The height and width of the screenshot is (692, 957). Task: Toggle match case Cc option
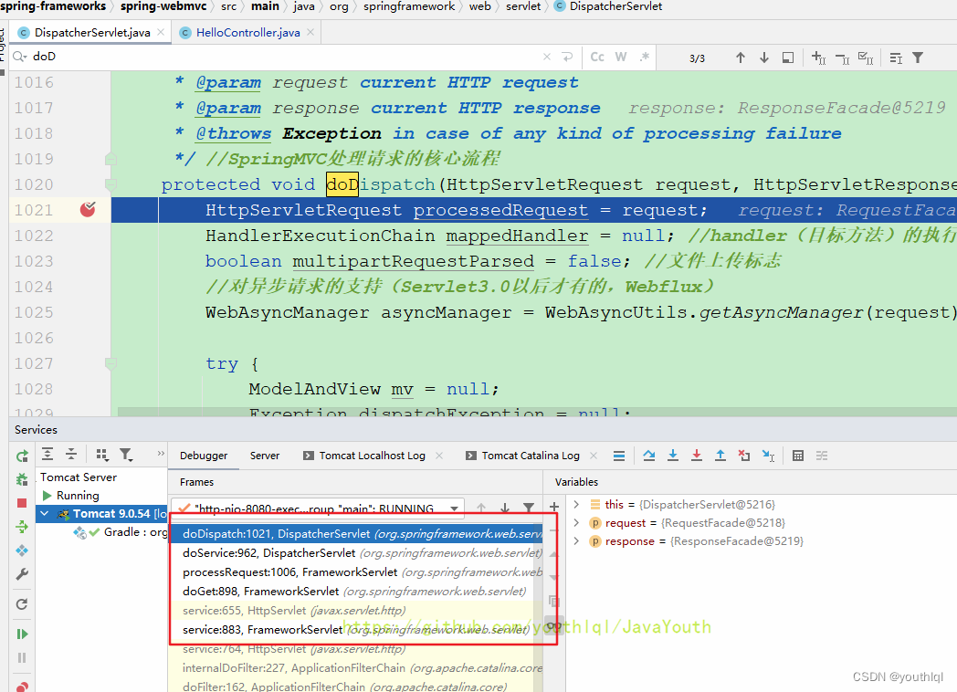(597, 57)
